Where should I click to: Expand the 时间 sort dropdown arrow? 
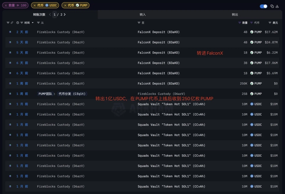(x=33, y=22)
